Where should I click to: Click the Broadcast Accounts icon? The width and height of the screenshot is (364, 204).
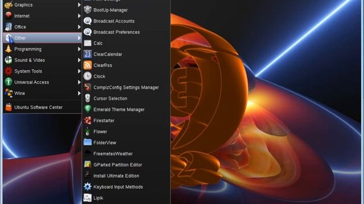[x=88, y=21]
